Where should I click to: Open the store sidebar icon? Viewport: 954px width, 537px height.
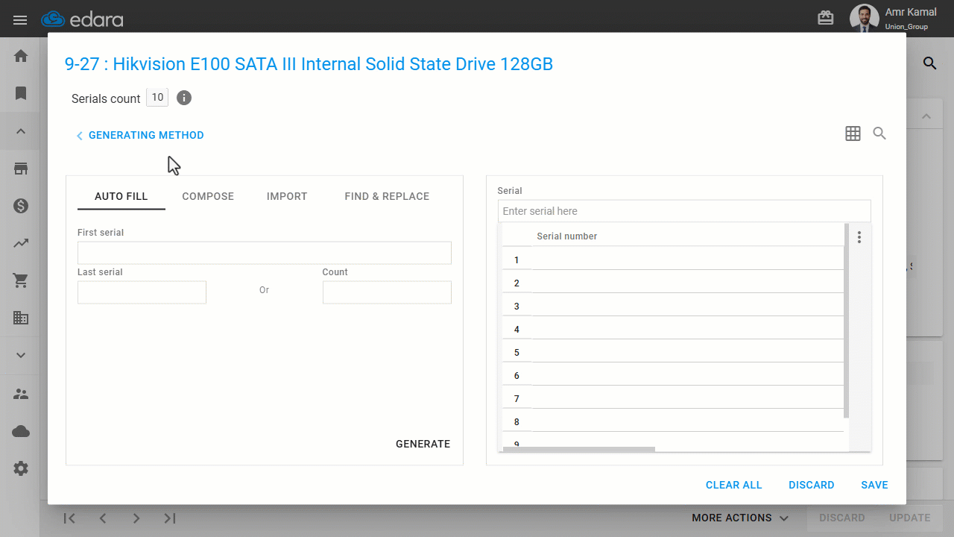tap(21, 169)
